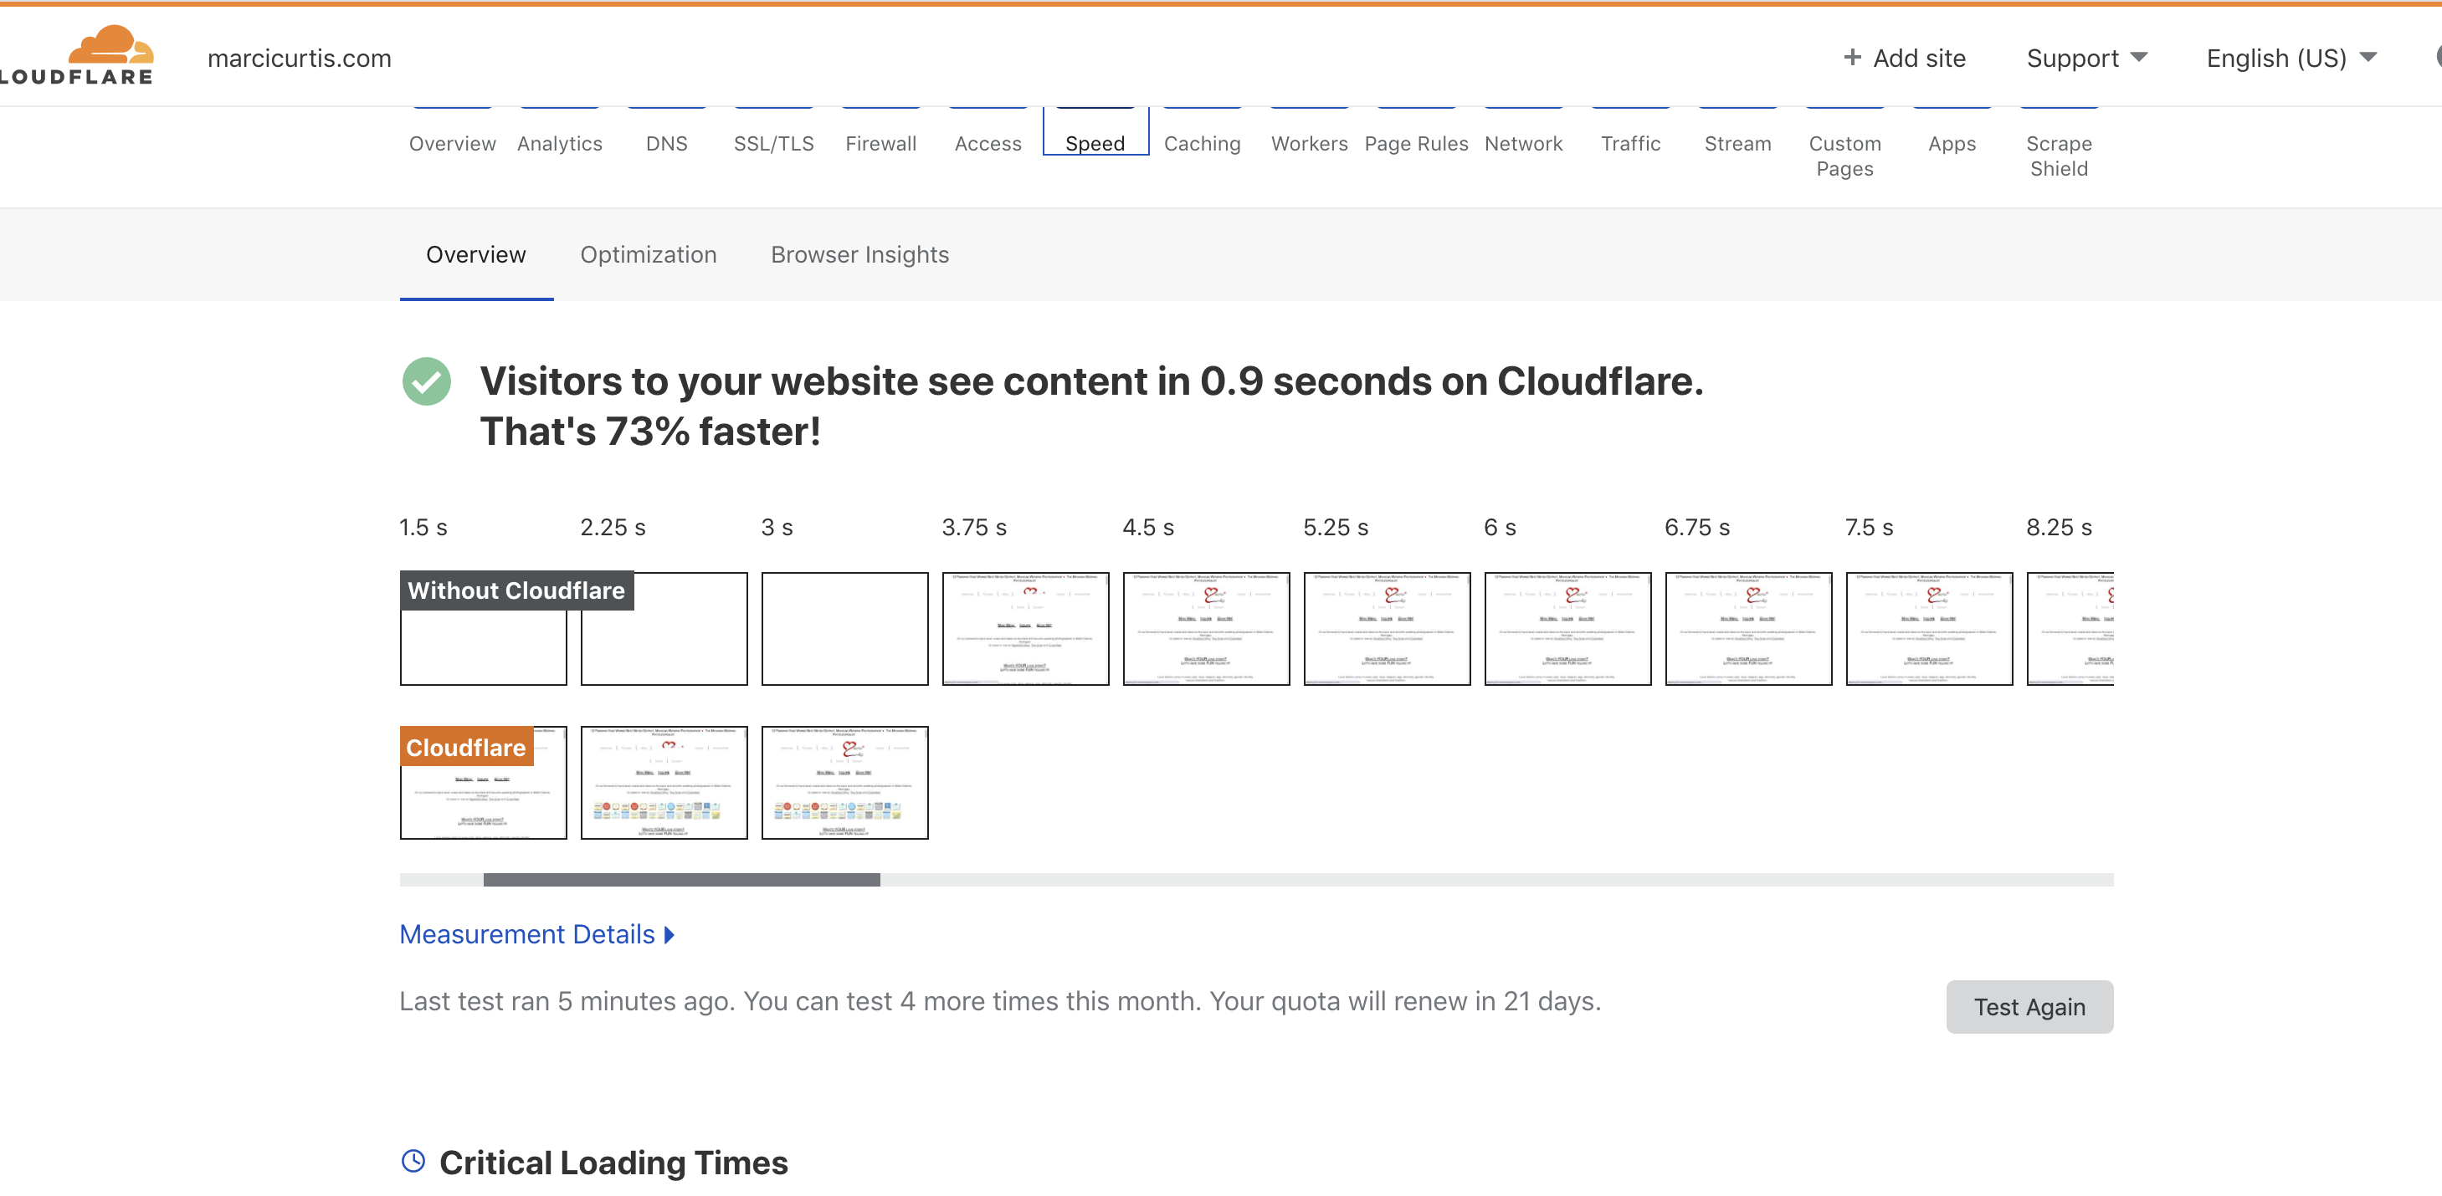Open the Caching section
2442x1196 pixels.
[1201, 143]
